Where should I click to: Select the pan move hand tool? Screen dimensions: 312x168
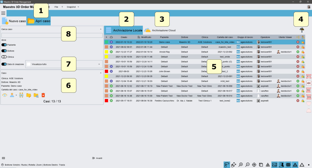234,165
